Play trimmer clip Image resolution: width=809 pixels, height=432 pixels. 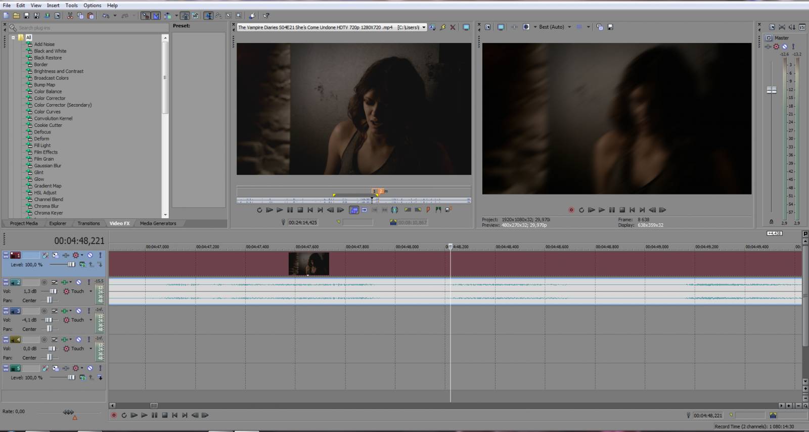(280, 210)
